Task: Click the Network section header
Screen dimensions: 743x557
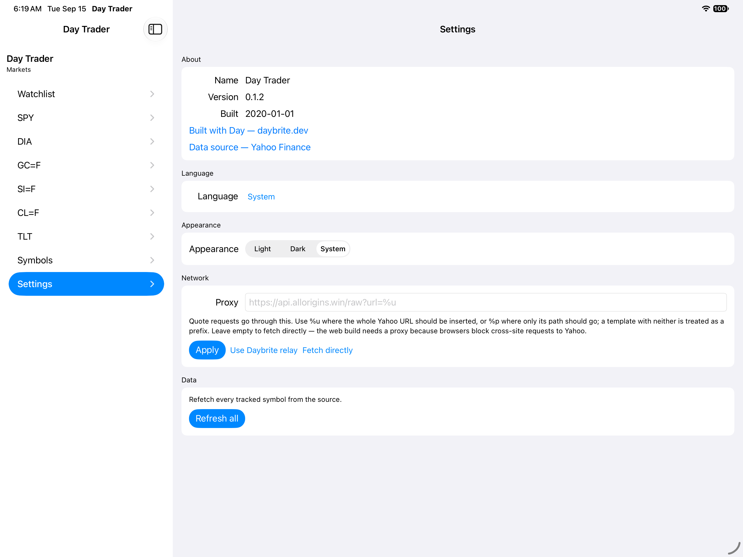Action: coord(195,278)
